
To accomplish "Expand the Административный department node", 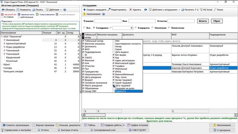I will pyautogui.click(x=4, y=44).
